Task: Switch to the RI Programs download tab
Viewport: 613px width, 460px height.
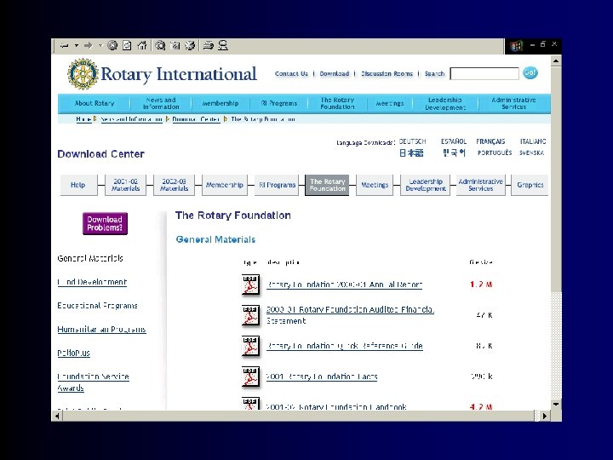Action: click(277, 185)
